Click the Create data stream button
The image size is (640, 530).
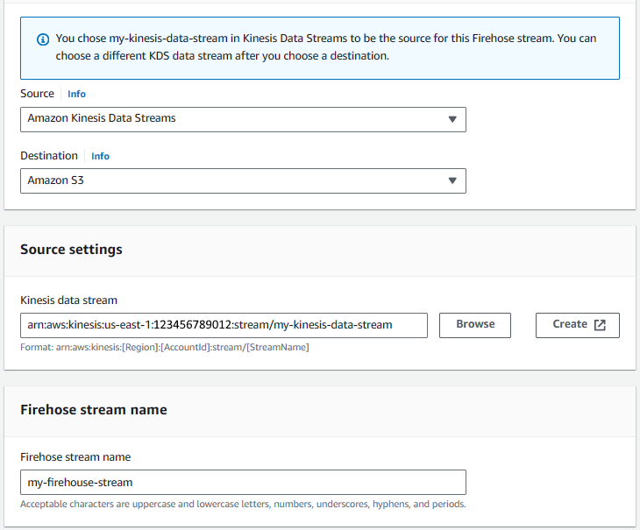click(578, 325)
